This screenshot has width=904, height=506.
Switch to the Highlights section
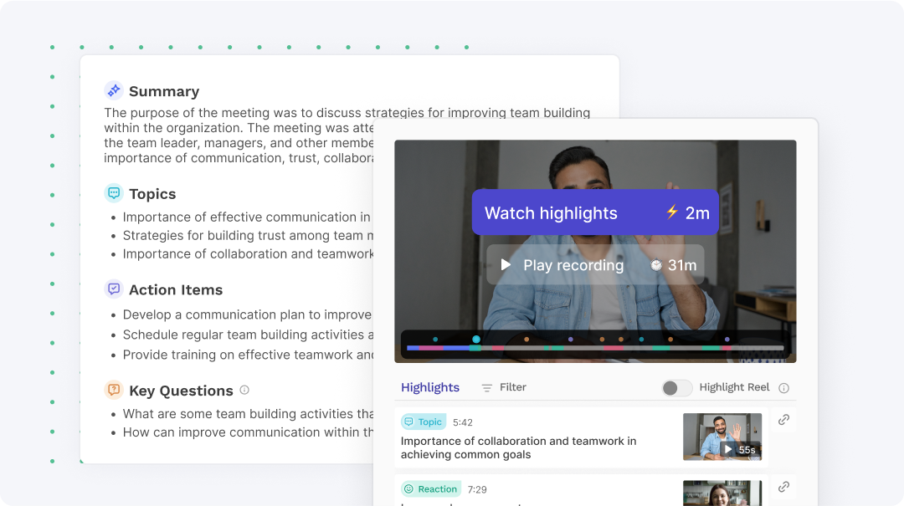point(429,387)
